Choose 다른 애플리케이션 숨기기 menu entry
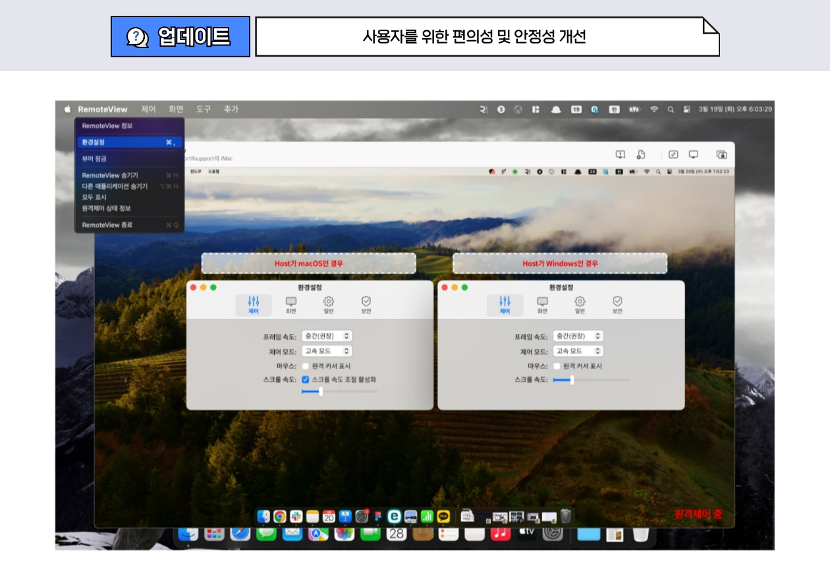The height and width of the screenshot is (587, 830). click(129, 186)
